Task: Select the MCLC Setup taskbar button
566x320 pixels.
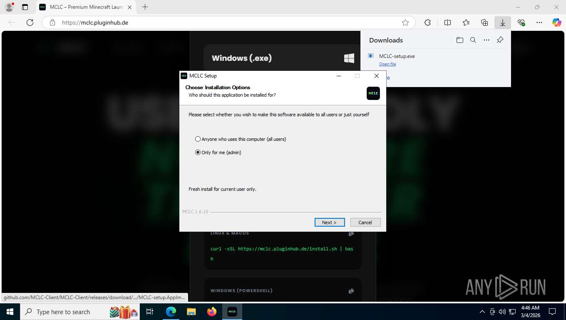Action: pyautogui.click(x=232, y=312)
